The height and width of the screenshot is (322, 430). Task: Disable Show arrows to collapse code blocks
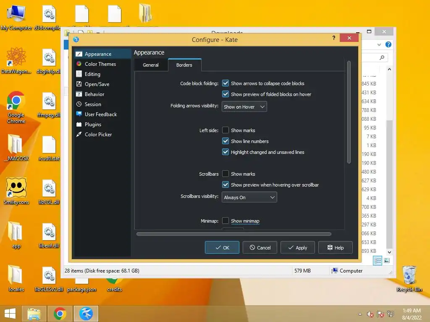225,83
